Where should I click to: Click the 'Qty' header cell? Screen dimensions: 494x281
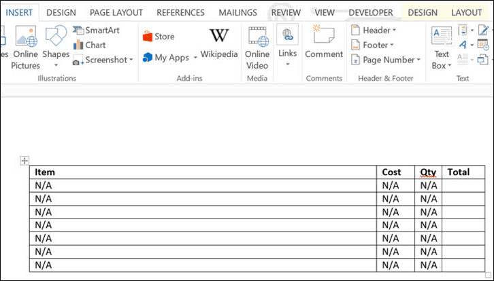429,172
